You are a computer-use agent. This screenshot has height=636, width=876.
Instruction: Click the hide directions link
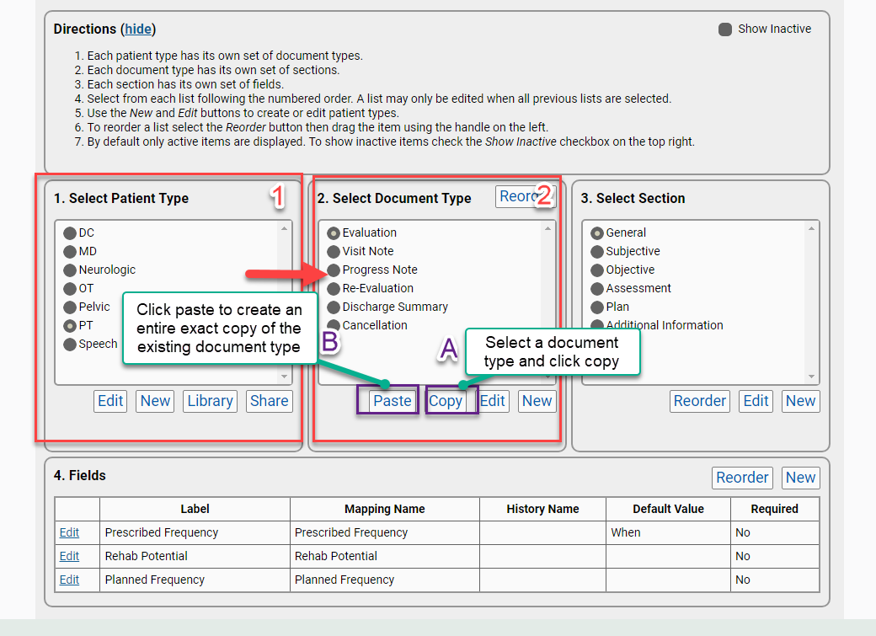[x=138, y=29]
